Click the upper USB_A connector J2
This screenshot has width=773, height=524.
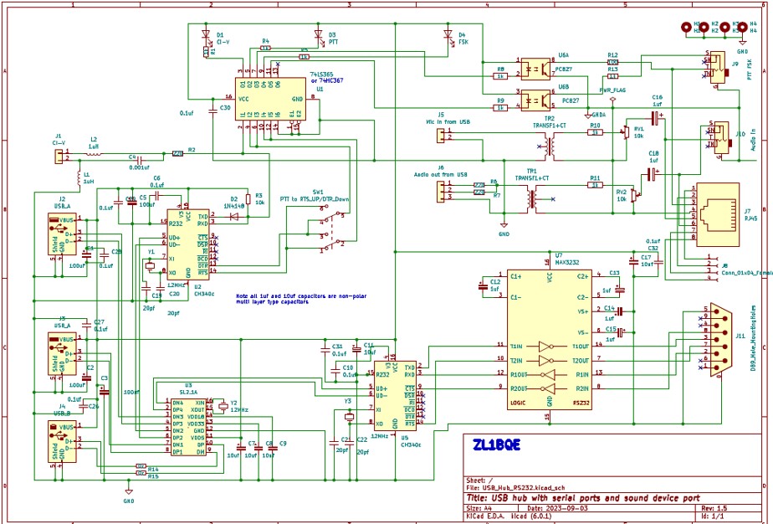(x=64, y=235)
